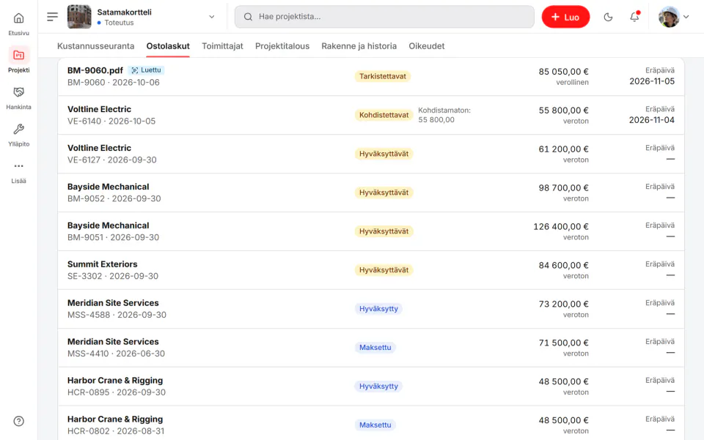Click Hyväksytty badge on MSS-4588 row
Image resolution: width=704 pixels, height=440 pixels.
(x=378, y=309)
